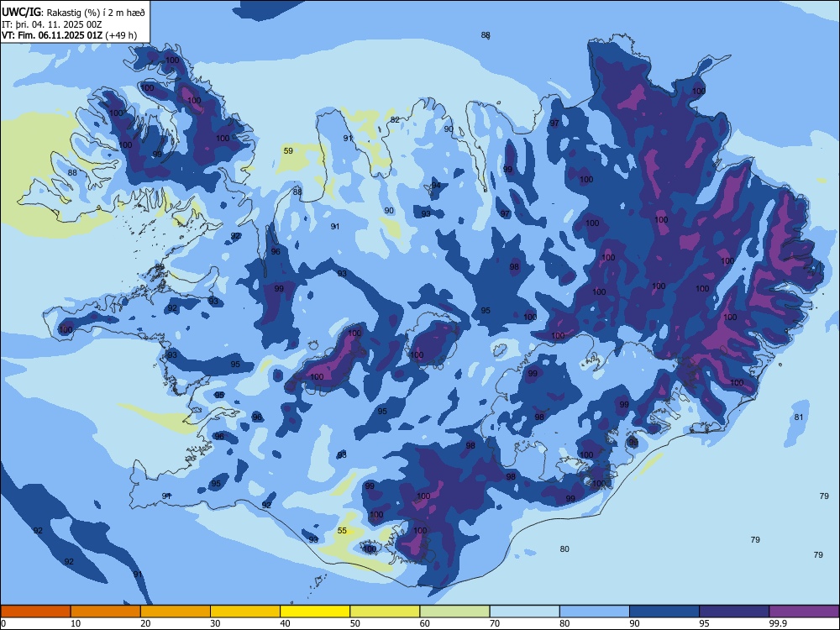Click the legend label 60
Screen dimensions: 840x630
tap(425, 623)
